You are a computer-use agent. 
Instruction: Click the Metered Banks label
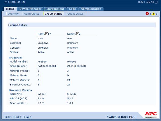[x=19, y=75]
